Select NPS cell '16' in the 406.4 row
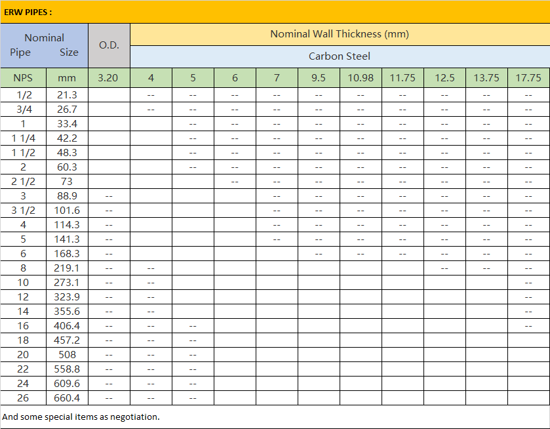The height and width of the screenshot is (429, 550). pyautogui.click(x=23, y=325)
